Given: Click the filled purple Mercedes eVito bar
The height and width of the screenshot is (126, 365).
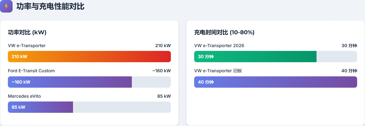Looking at the screenshot, I should (40, 107).
